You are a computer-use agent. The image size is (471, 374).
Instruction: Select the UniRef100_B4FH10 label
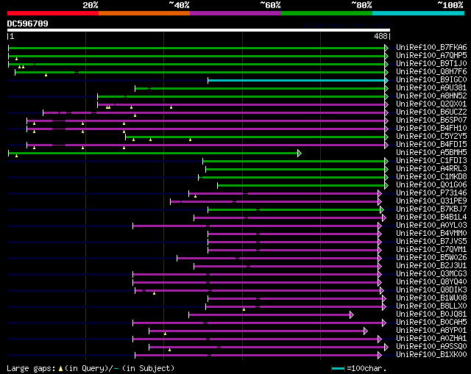(431, 128)
